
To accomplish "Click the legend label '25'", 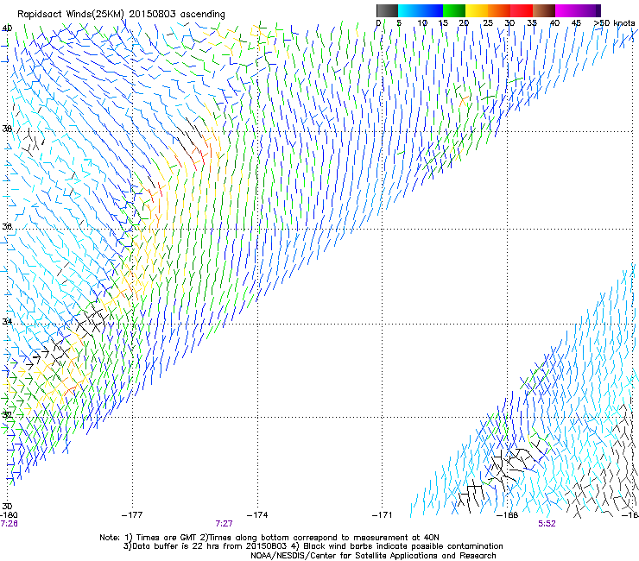I will (488, 22).
